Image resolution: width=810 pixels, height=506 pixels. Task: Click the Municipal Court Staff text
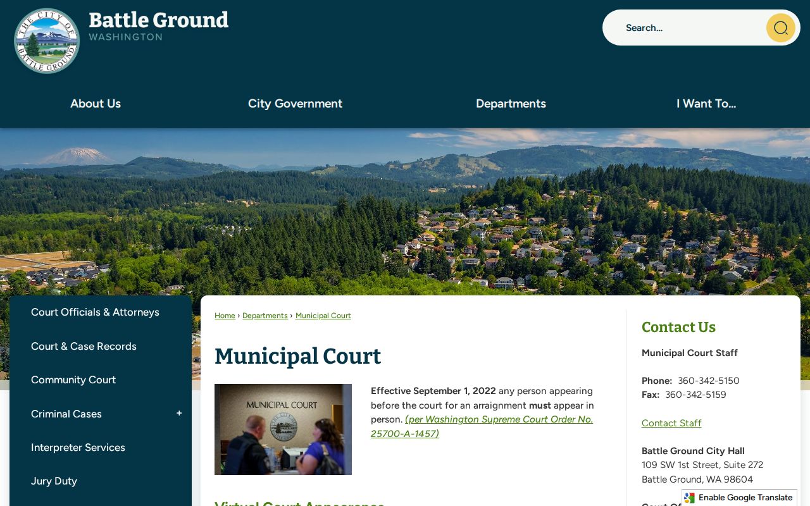pos(690,353)
